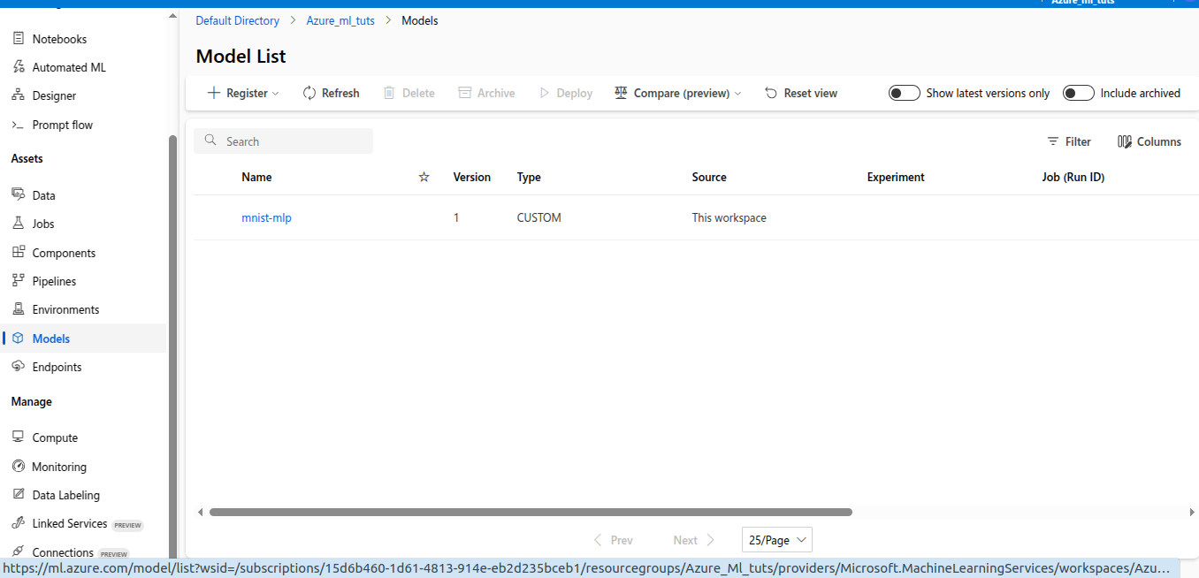Launch the Designer
This screenshot has height=578, width=1199.
(x=53, y=95)
